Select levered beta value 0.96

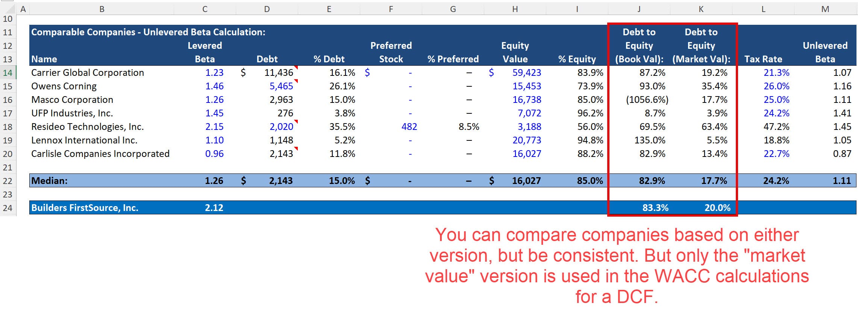tap(214, 154)
